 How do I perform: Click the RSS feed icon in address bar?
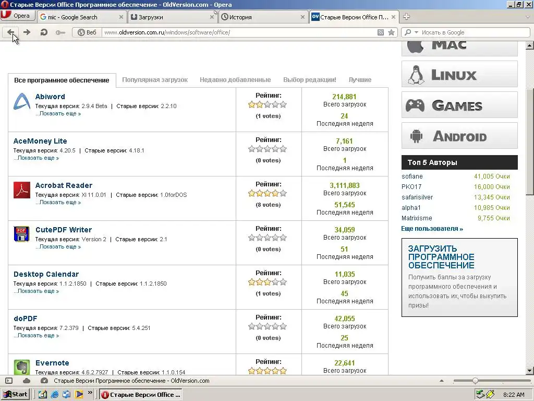click(381, 32)
